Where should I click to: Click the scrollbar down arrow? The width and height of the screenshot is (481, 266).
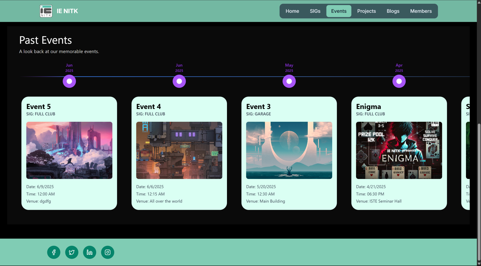(479, 264)
